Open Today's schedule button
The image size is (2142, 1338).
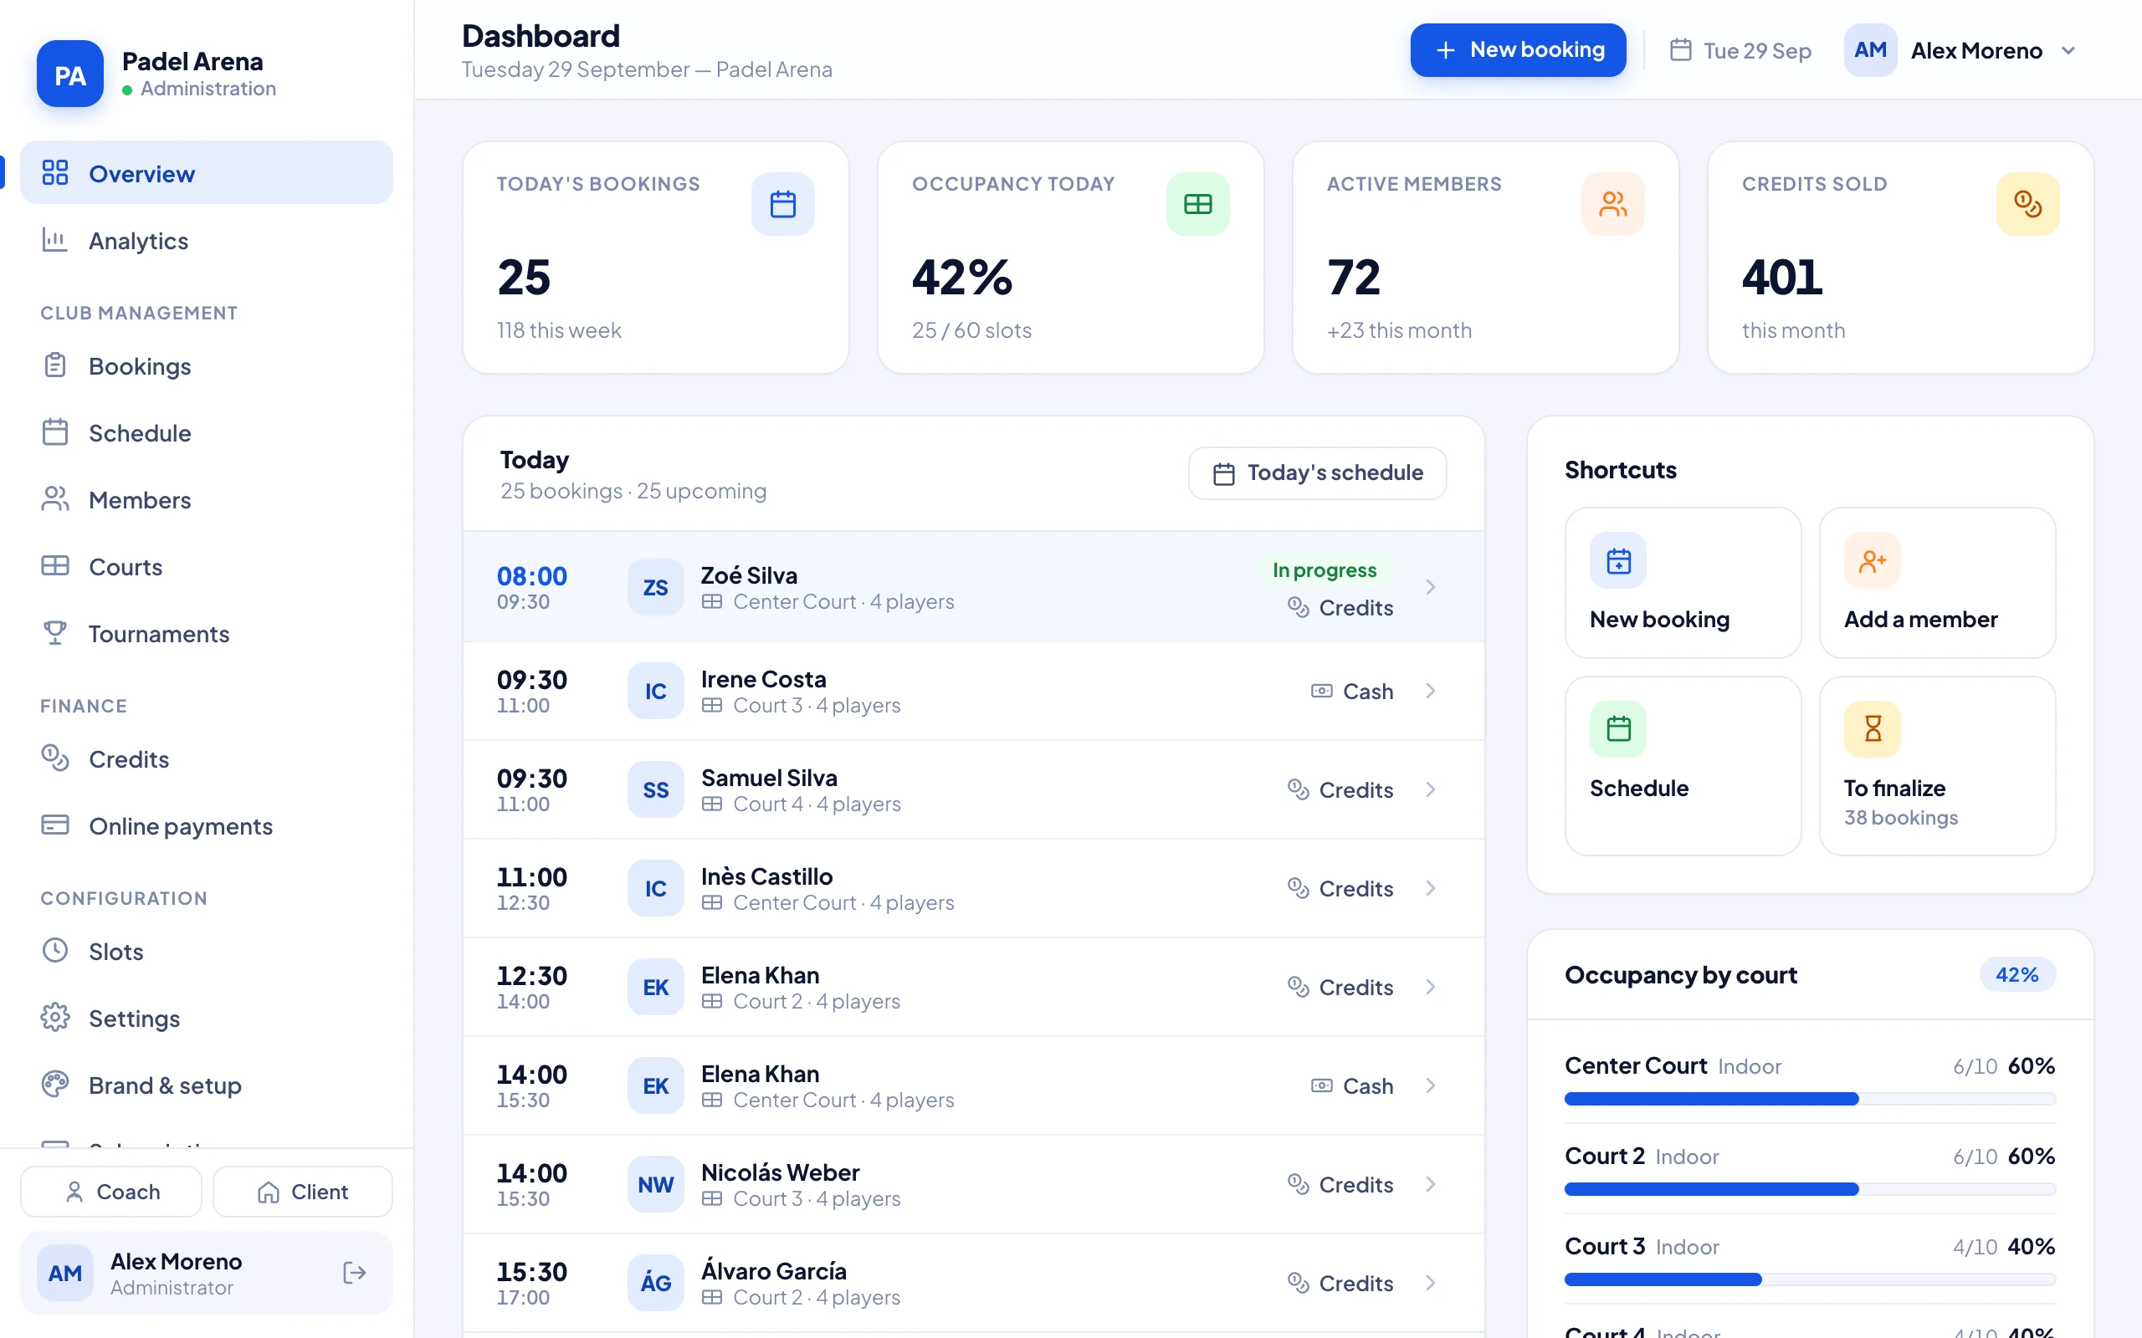(1317, 473)
